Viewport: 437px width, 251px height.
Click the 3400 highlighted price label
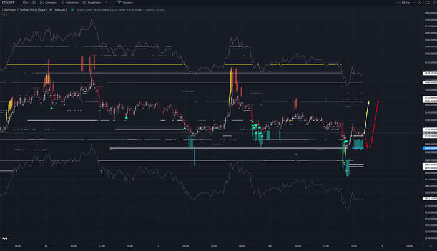(x=430, y=82)
